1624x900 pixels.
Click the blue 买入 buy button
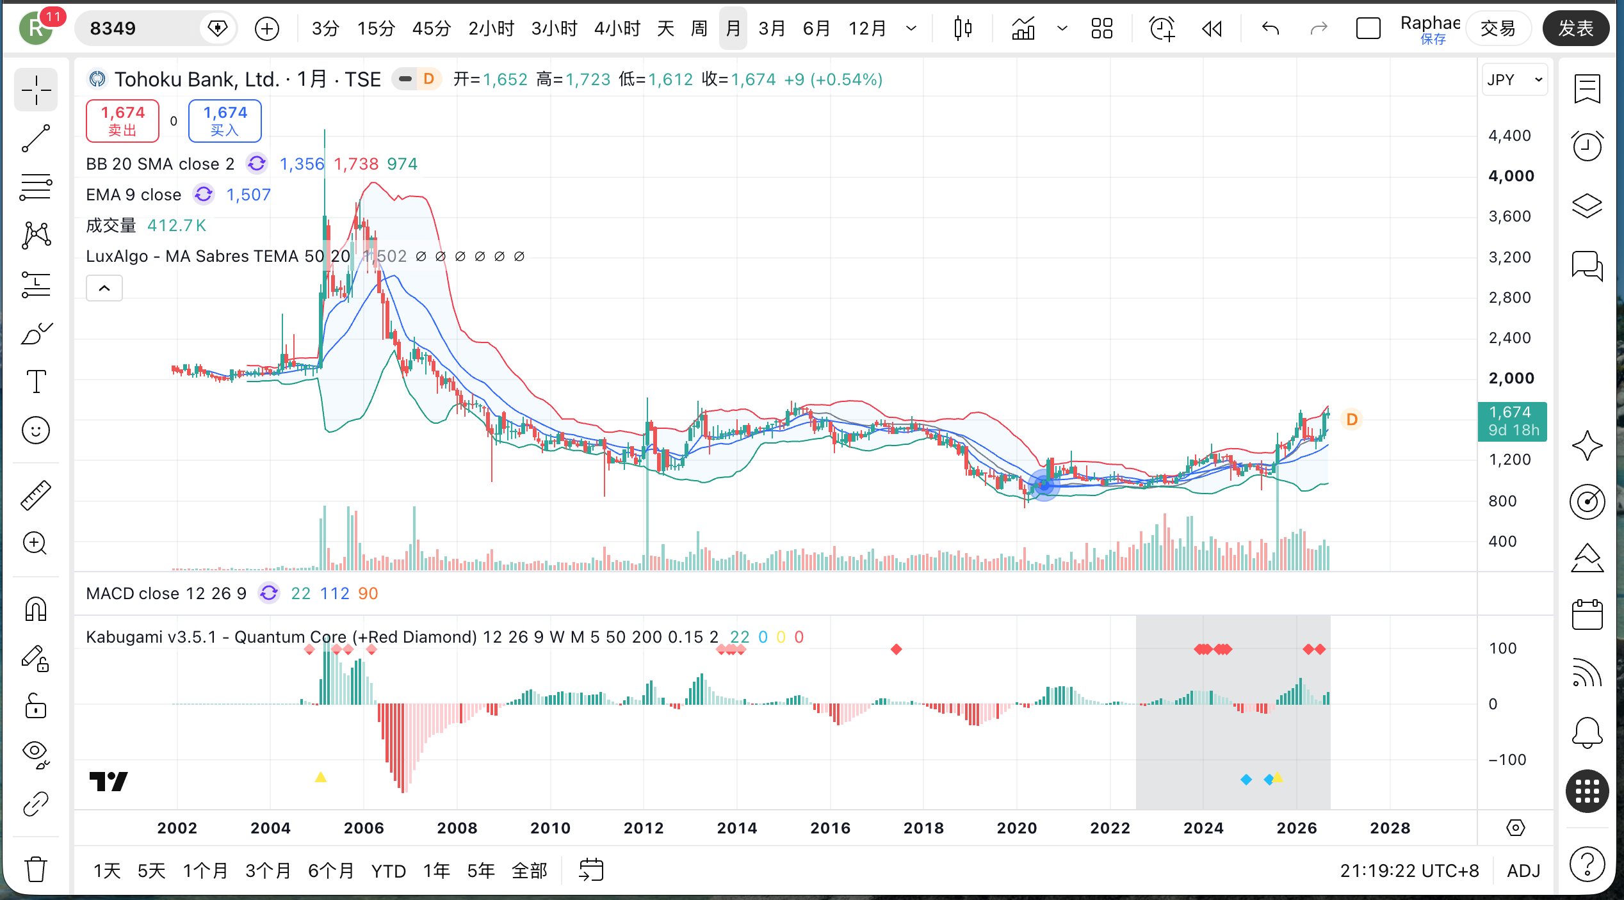[225, 120]
